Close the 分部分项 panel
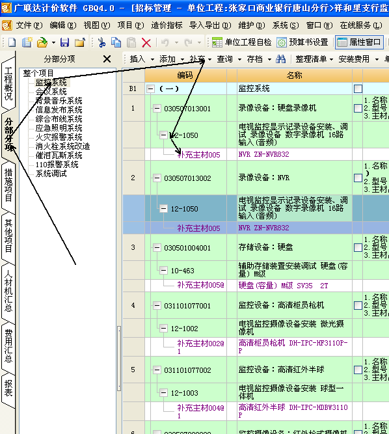The width and height of the screenshot is (389, 434). [x=107, y=59]
